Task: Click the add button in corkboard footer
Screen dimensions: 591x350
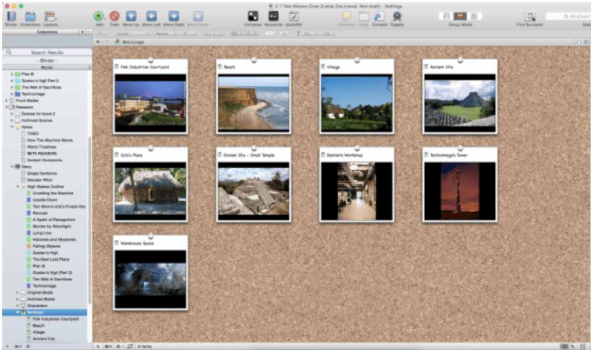Action: point(98,346)
